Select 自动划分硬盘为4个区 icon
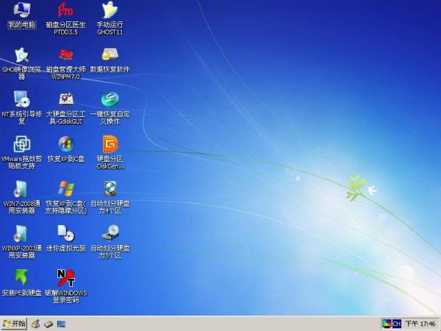This screenshot has height=331, width=441. coord(110,189)
